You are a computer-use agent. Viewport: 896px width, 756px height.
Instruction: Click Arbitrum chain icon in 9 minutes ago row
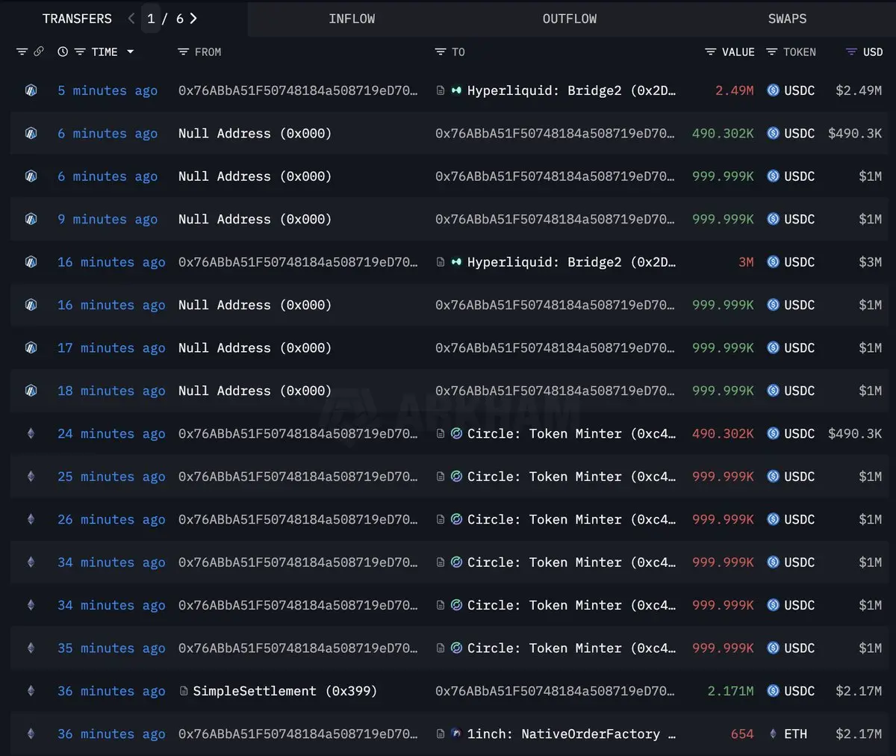click(x=31, y=219)
